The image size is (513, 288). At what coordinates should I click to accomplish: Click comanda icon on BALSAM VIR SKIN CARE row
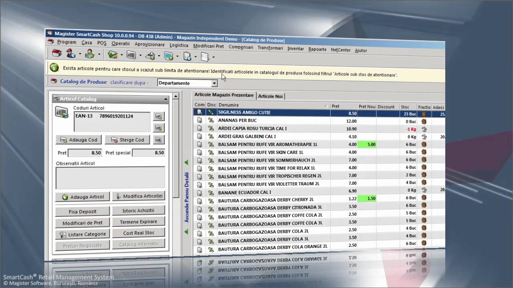click(x=199, y=152)
